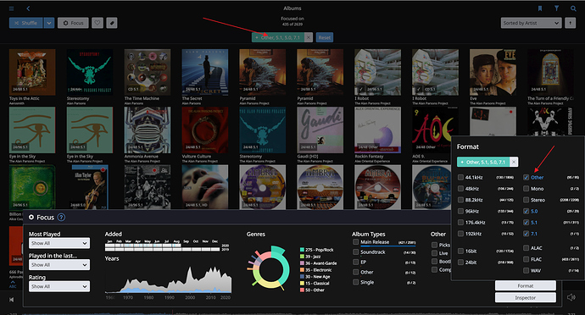Check the 96kHz format checkbox
Image resolution: width=585 pixels, height=315 pixels.
[460, 211]
